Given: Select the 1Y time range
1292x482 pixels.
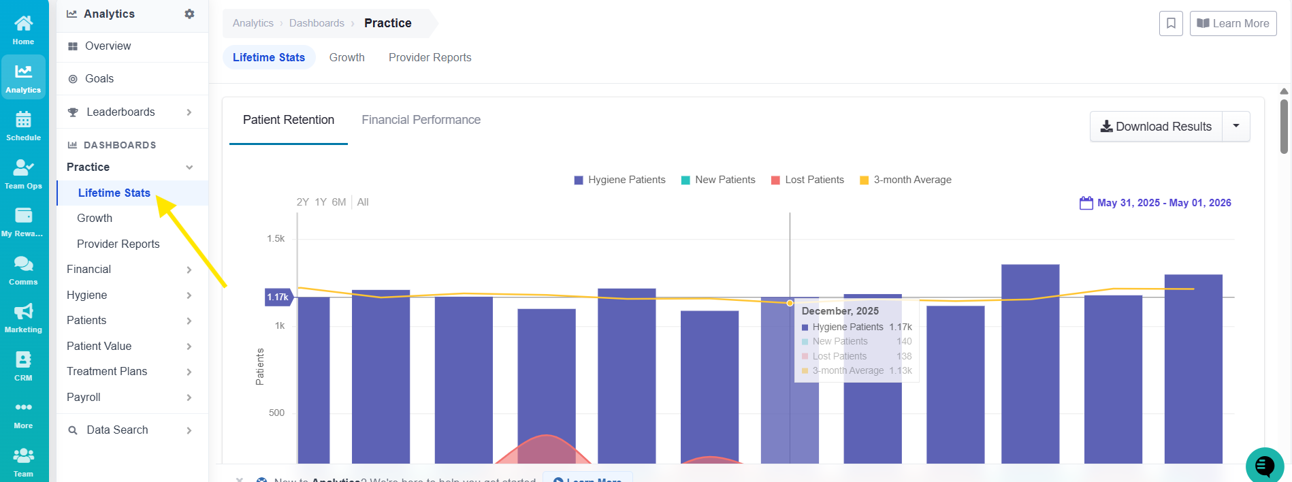Looking at the screenshot, I should (321, 202).
